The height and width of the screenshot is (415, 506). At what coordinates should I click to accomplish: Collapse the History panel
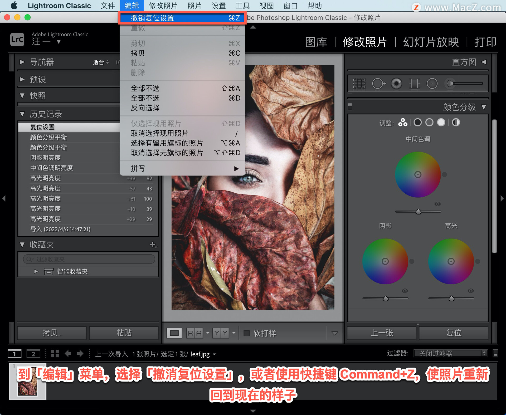click(x=22, y=114)
